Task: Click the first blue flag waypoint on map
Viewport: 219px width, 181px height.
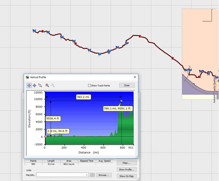Action: tap(34, 31)
